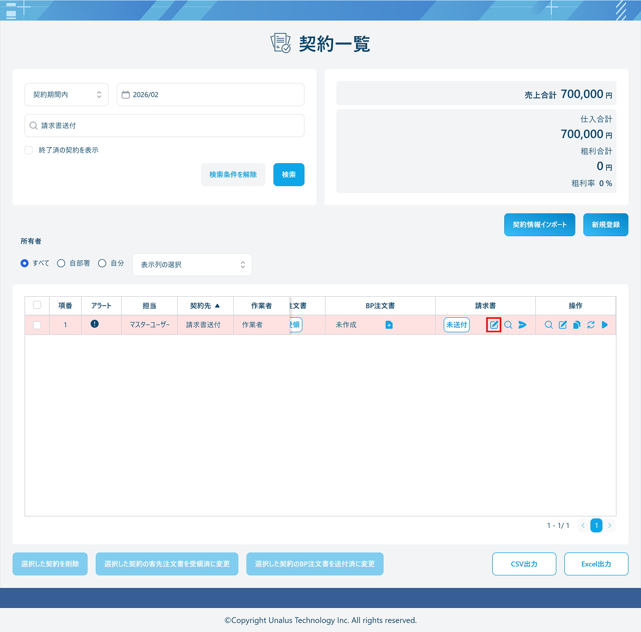Open the 契約期間内 dropdown
This screenshot has height=632, width=641.
tap(67, 95)
